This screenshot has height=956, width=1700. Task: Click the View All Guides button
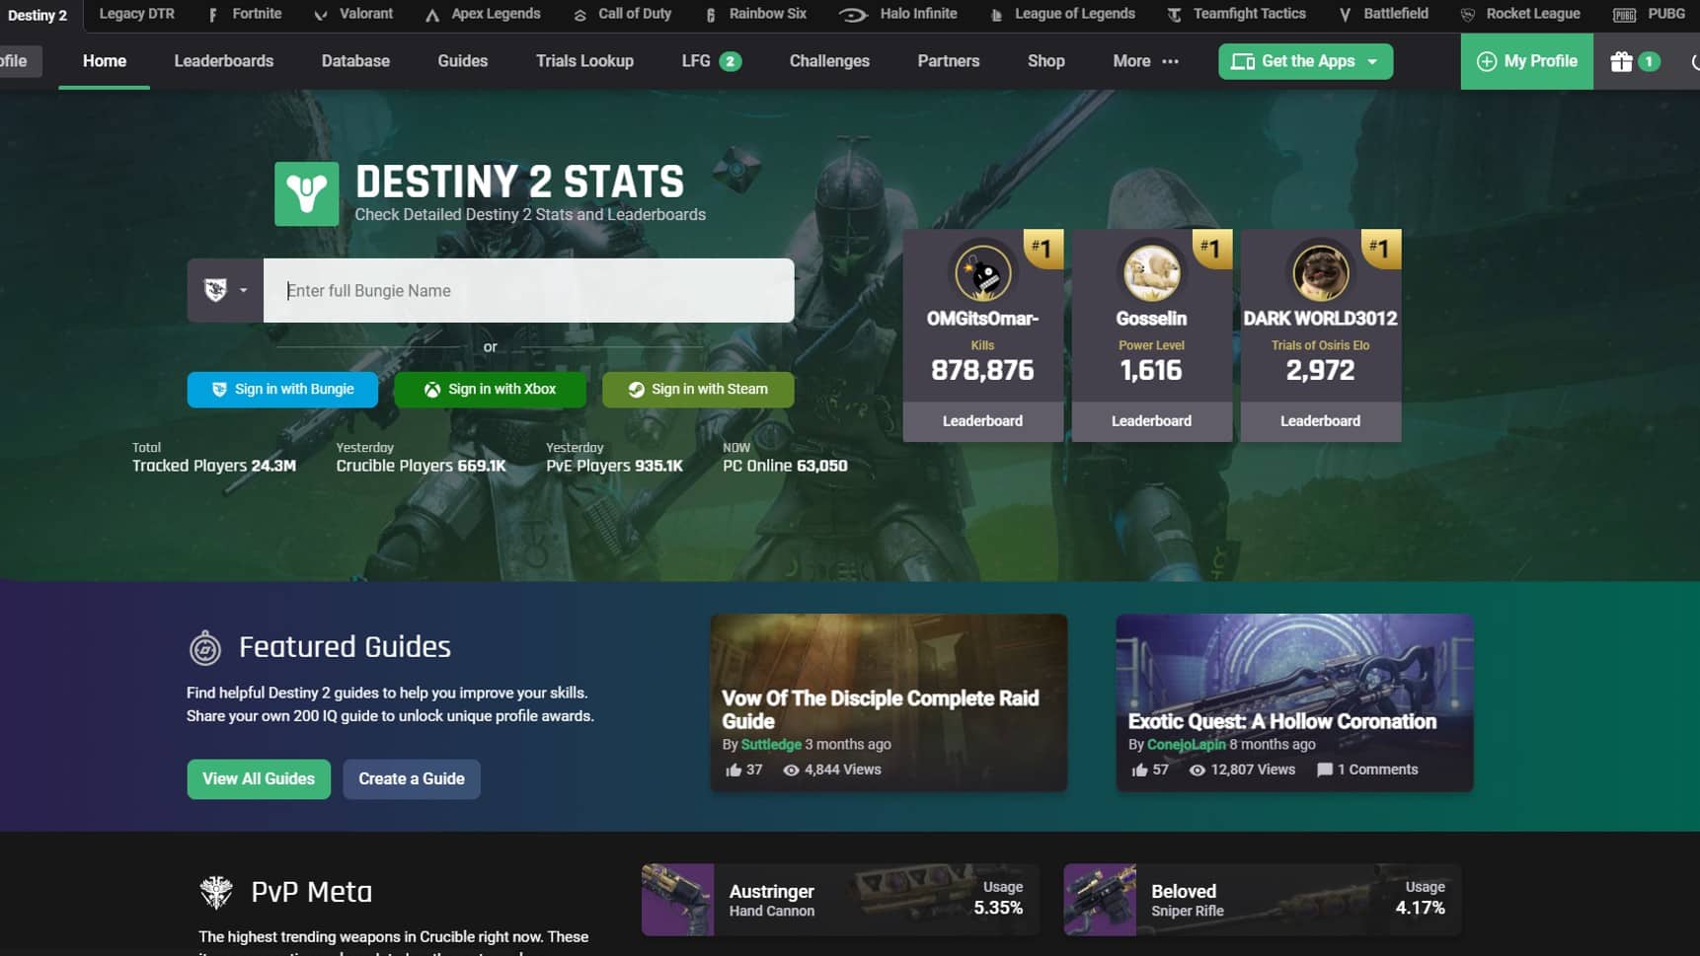pos(259,779)
